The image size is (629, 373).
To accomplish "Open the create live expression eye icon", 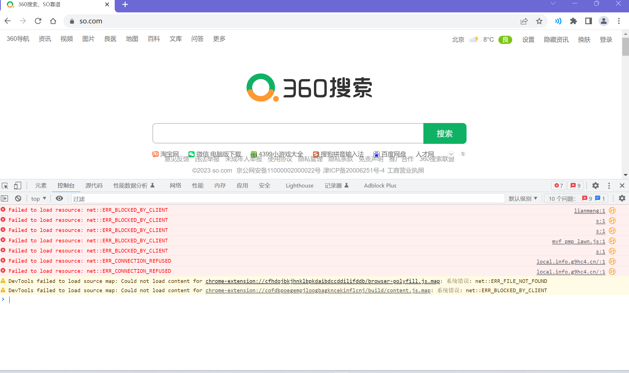I will [59, 198].
